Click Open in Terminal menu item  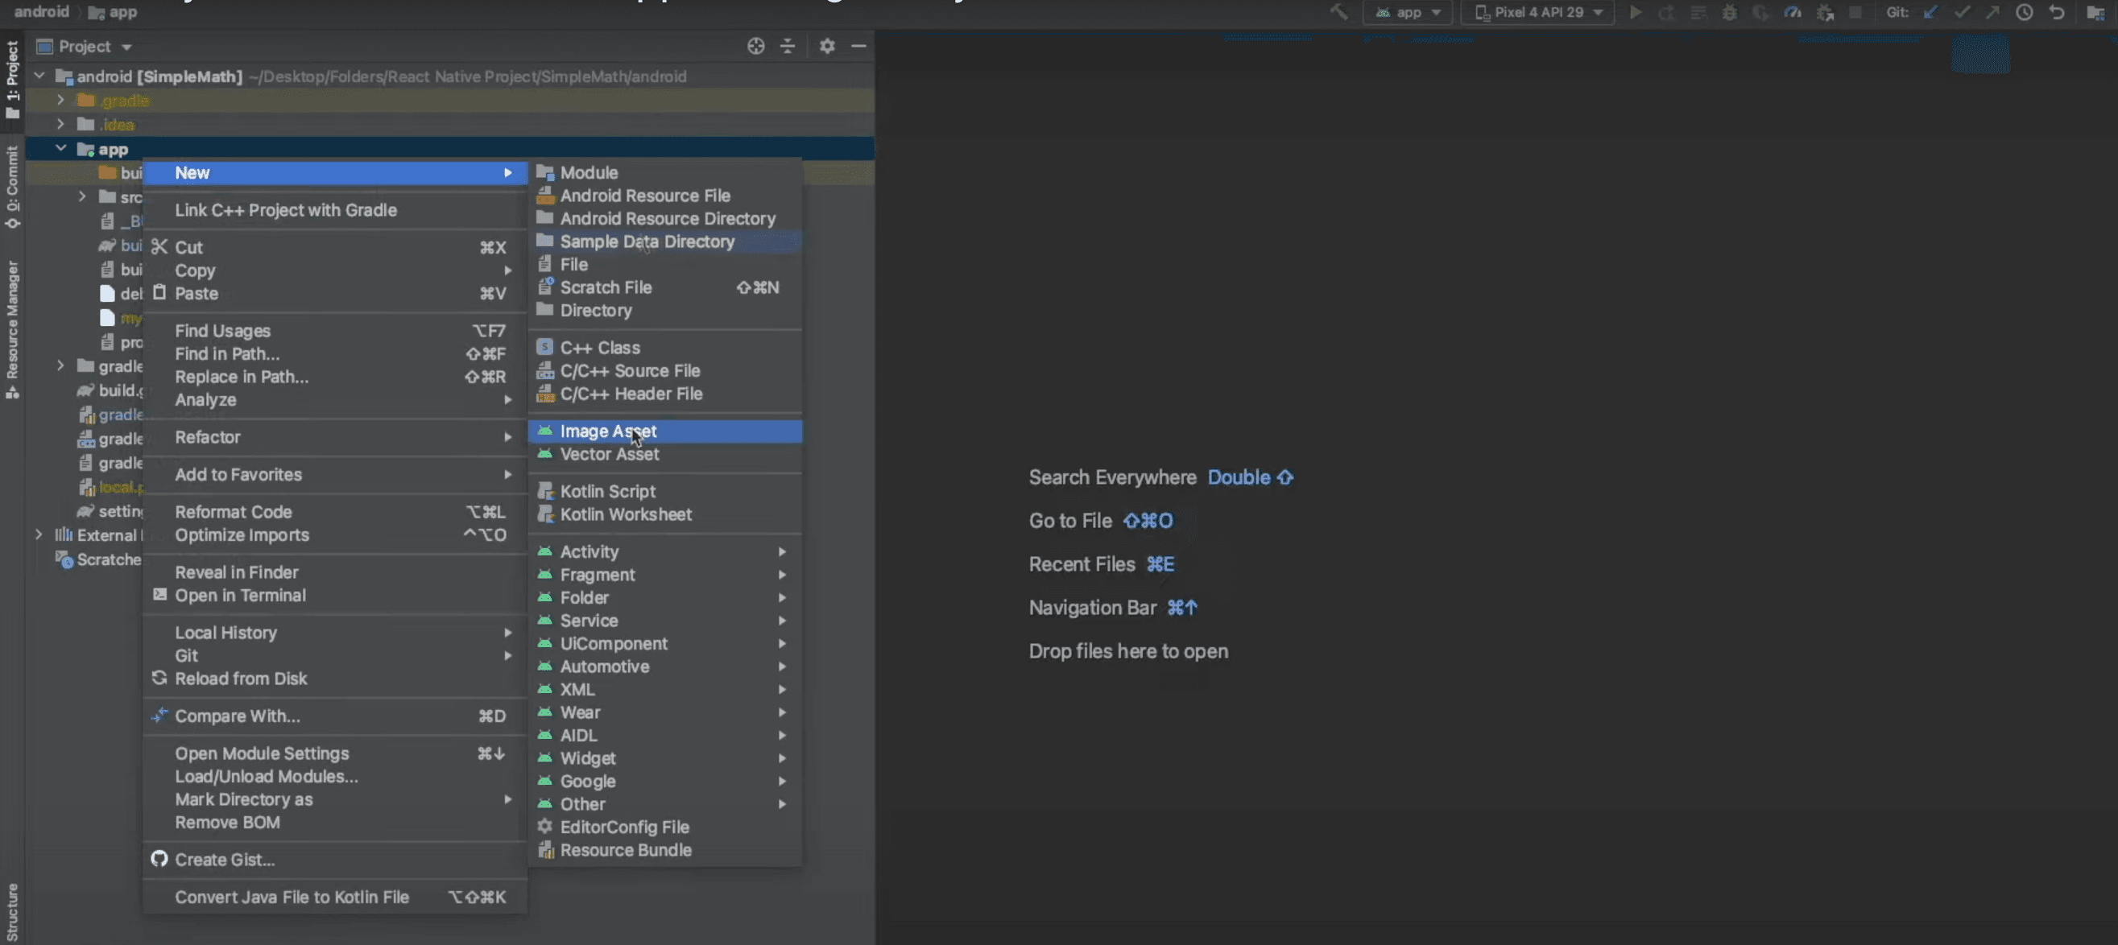239,596
